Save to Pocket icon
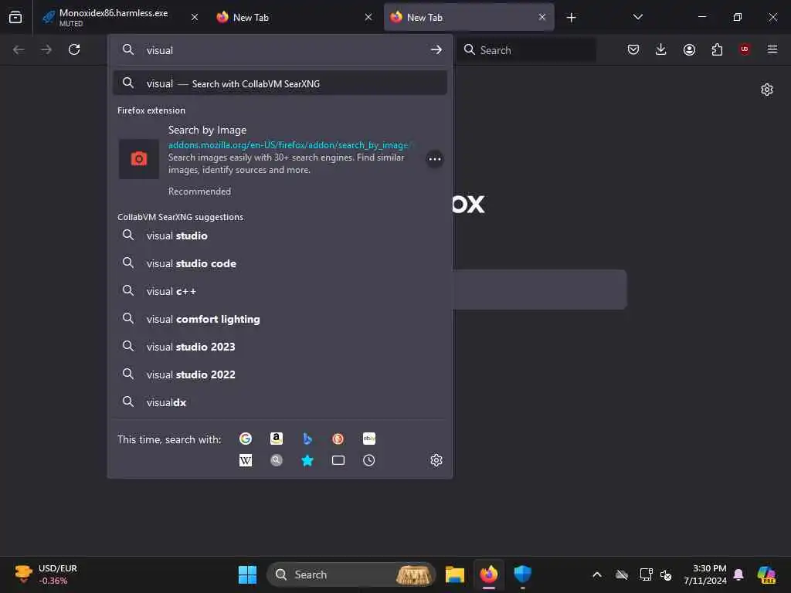The height and width of the screenshot is (593, 791). (633, 49)
